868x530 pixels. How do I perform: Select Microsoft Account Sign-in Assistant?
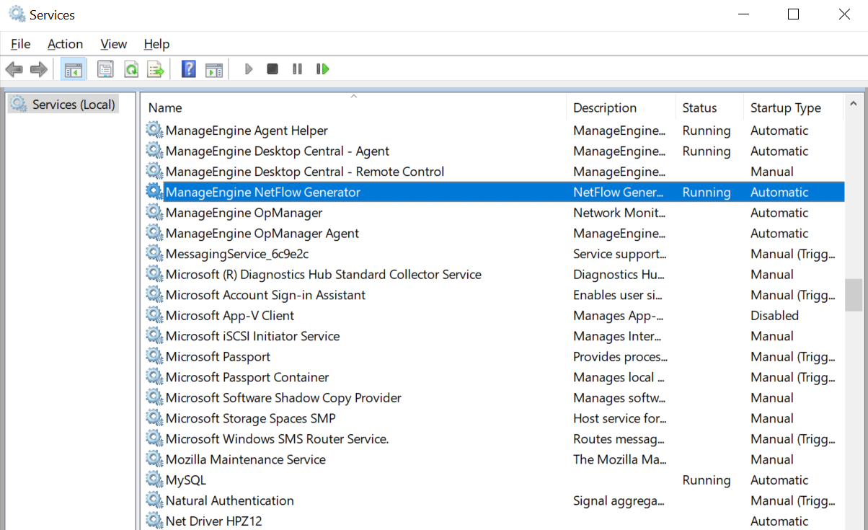click(265, 295)
